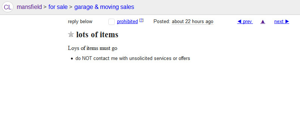The image size is (300, 139).
Task: Click the about 22 hours ago timestamp
Action: [192, 22]
